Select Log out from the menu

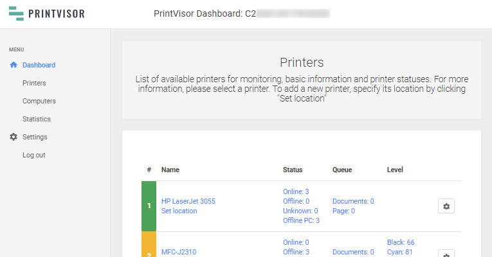[x=33, y=155]
